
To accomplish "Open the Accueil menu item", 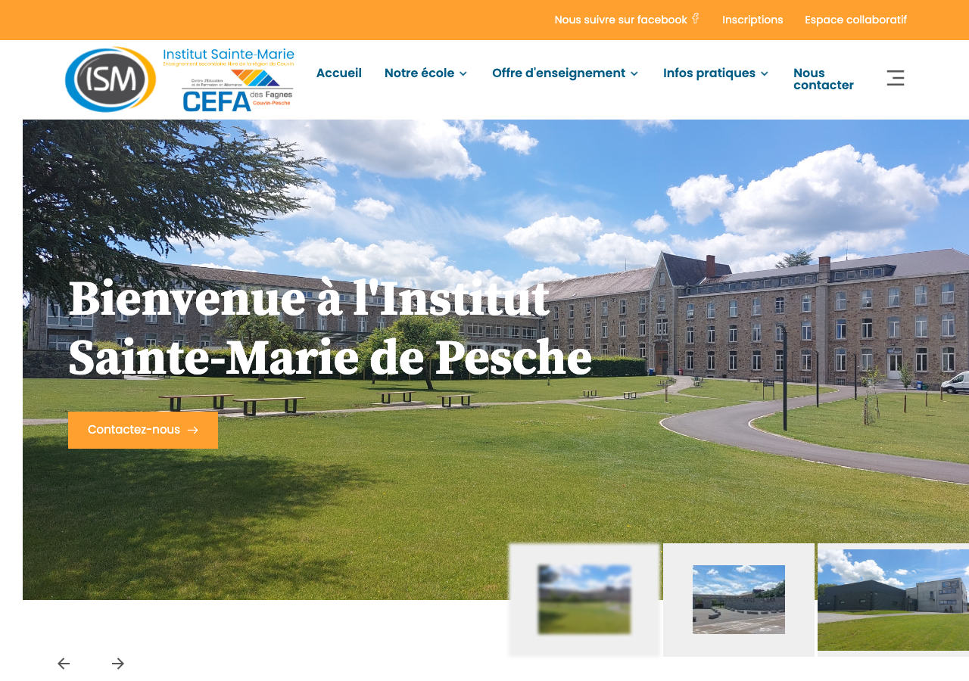I will coord(339,73).
